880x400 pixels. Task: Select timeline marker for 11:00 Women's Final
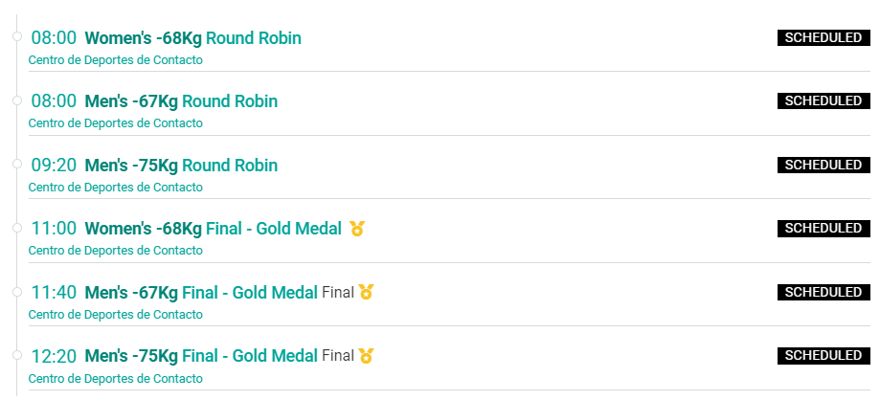pos(17,227)
